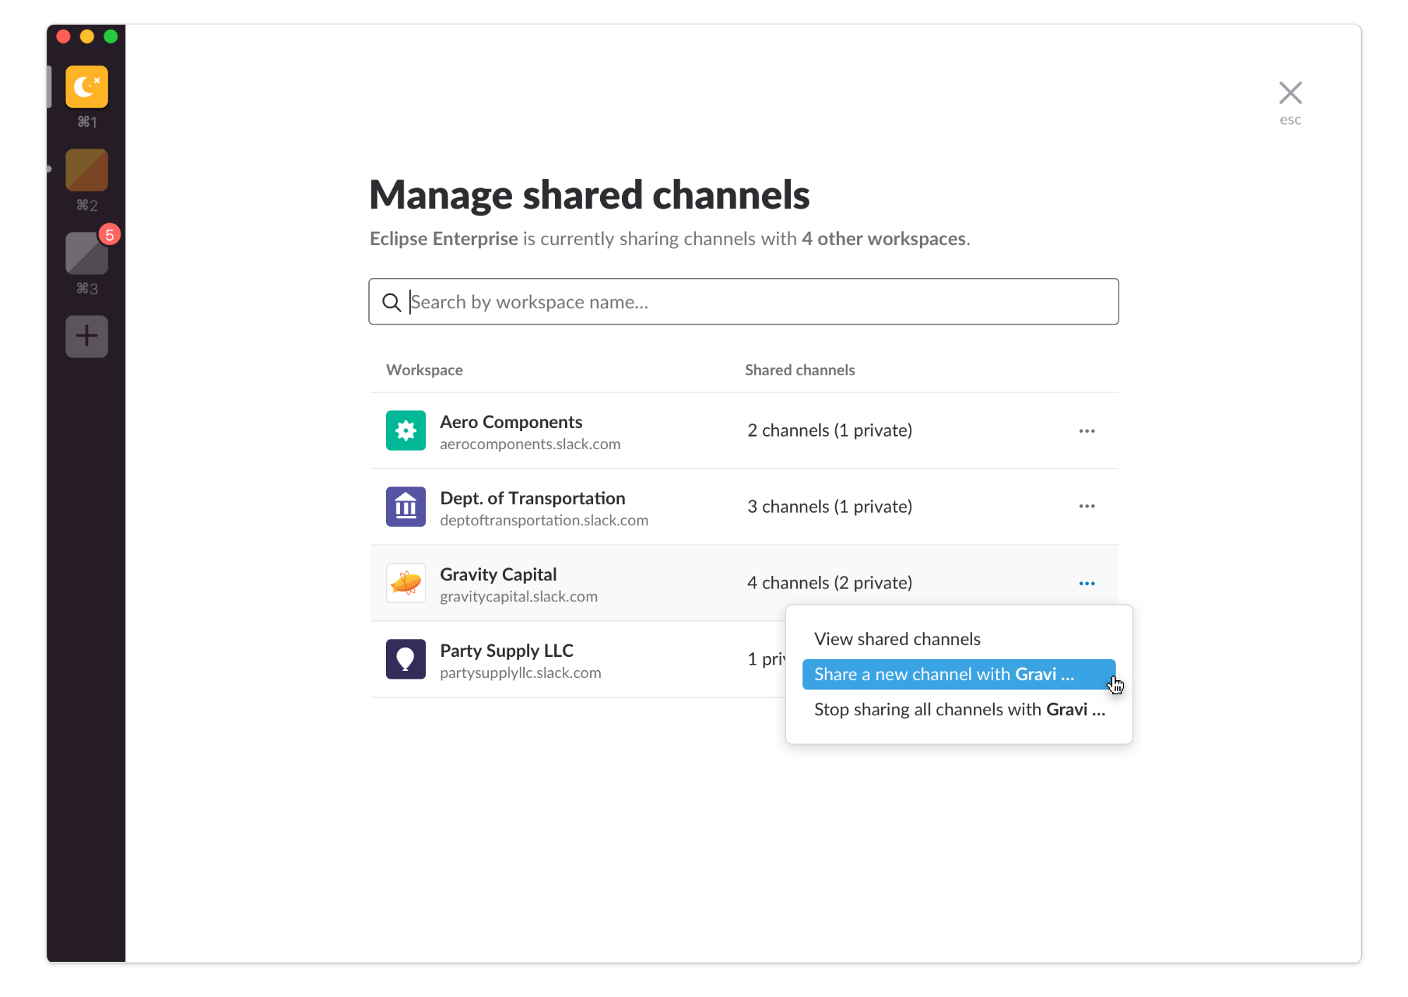
Task: Open more options for Aero Components
Action: [x=1086, y=431]
